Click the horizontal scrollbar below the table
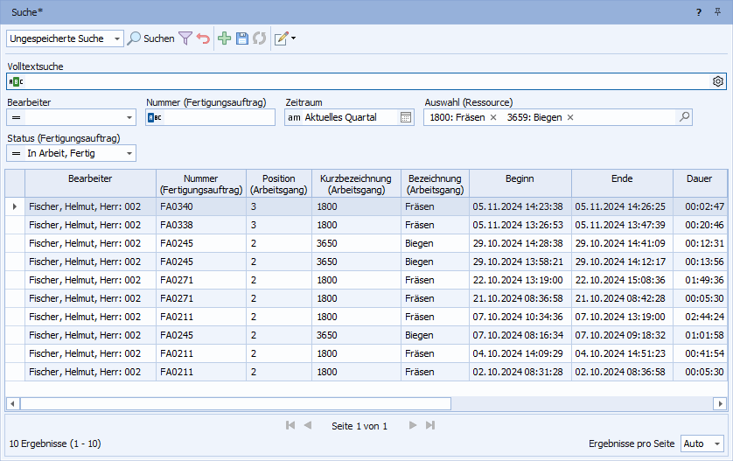The image size is (733, 461). tap(236, 403)
